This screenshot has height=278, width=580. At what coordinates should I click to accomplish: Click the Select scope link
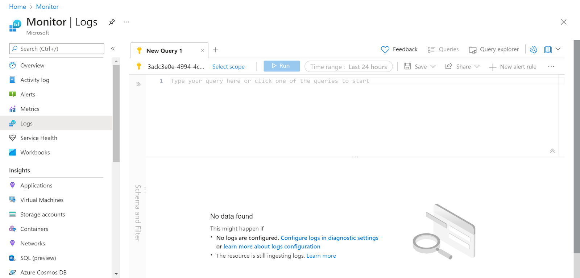[x=228, y=67]
